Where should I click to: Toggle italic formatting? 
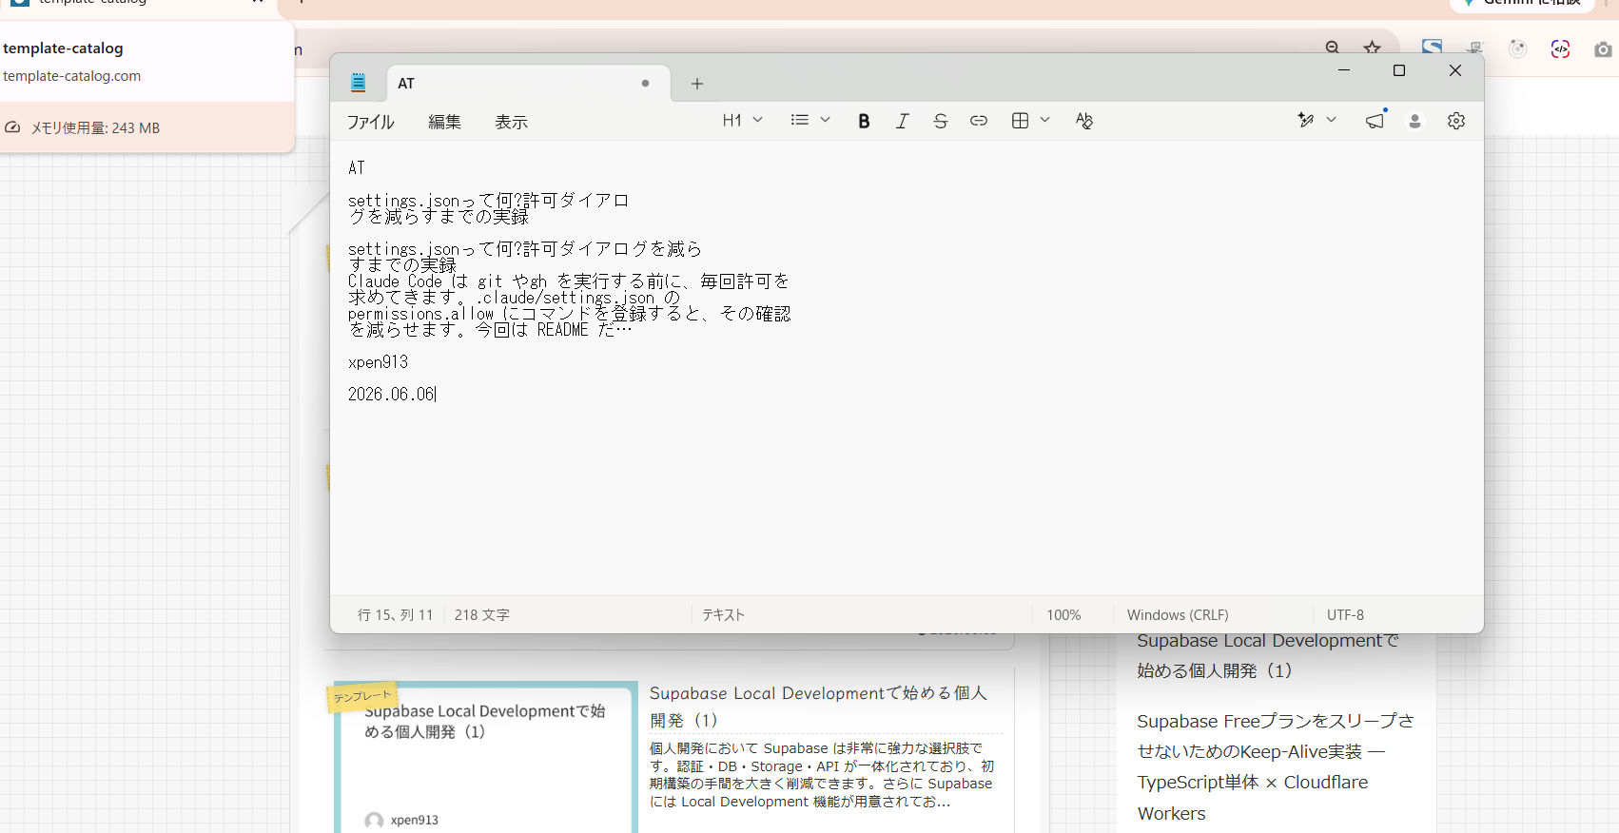click(x=902, y=121)
